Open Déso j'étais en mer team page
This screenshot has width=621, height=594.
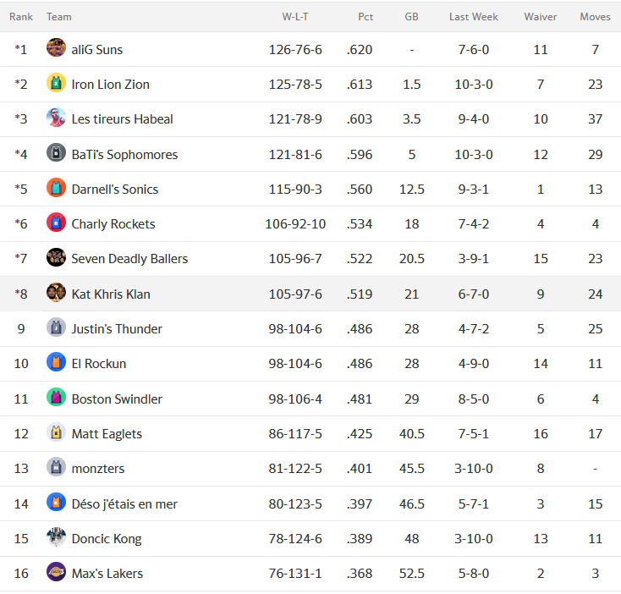click(x=124, y=504)
